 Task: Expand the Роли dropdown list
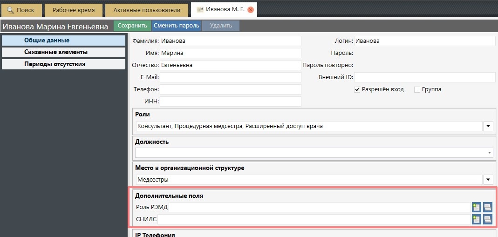tap(488, 126)
